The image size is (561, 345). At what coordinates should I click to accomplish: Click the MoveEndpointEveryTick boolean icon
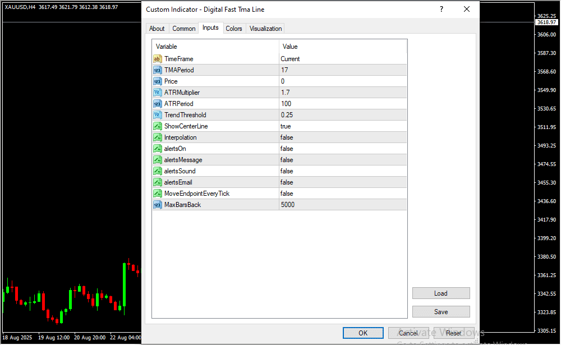tap(158, 194)
